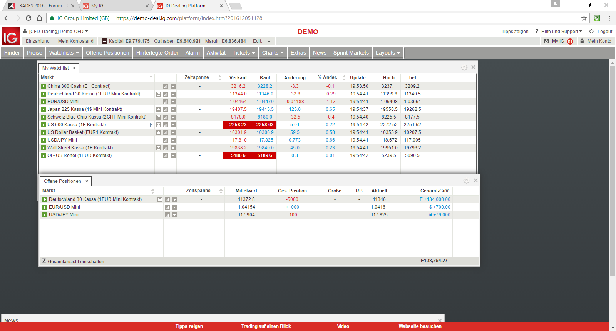
Task: Open the My IG notifications badge
Action: 570,41
